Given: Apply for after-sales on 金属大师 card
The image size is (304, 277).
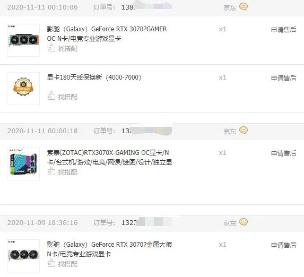Looking at the screenshot, I should pos(283,245).
